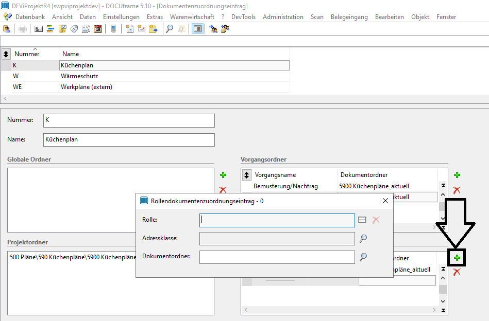This screenshot has width=489, height=321.
Task: Open the Administration menu
Action: click(283, 17)
